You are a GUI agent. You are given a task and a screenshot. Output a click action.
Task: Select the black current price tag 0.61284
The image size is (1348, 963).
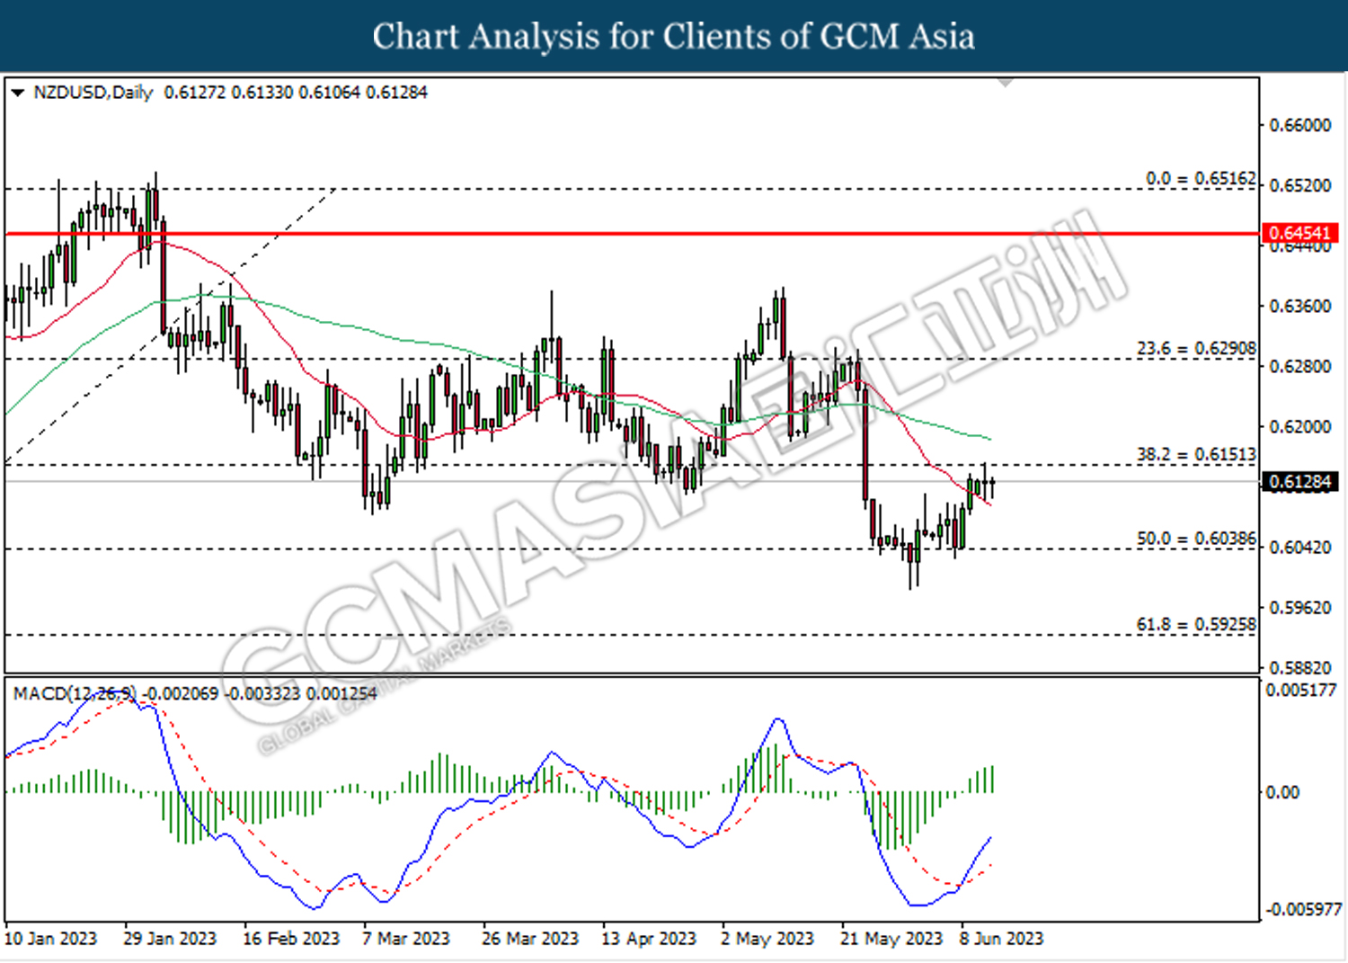click(x=1299, y=482)
